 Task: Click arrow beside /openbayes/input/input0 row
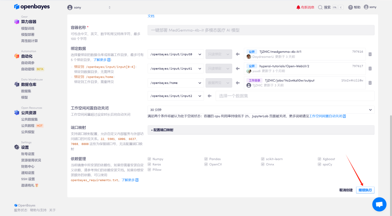coord(238,54)
